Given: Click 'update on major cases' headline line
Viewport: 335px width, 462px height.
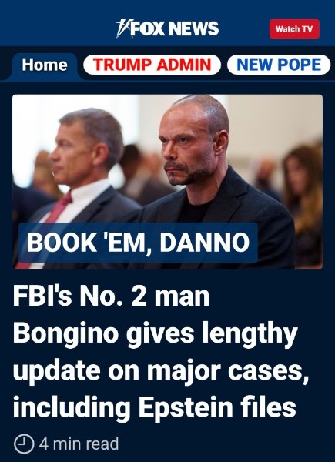Looking at the screenshot, I should 161,370.
